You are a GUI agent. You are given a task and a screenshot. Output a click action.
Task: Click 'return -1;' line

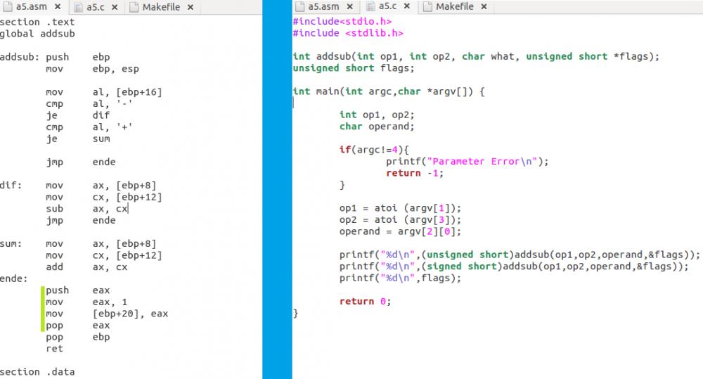coord(415,173)
